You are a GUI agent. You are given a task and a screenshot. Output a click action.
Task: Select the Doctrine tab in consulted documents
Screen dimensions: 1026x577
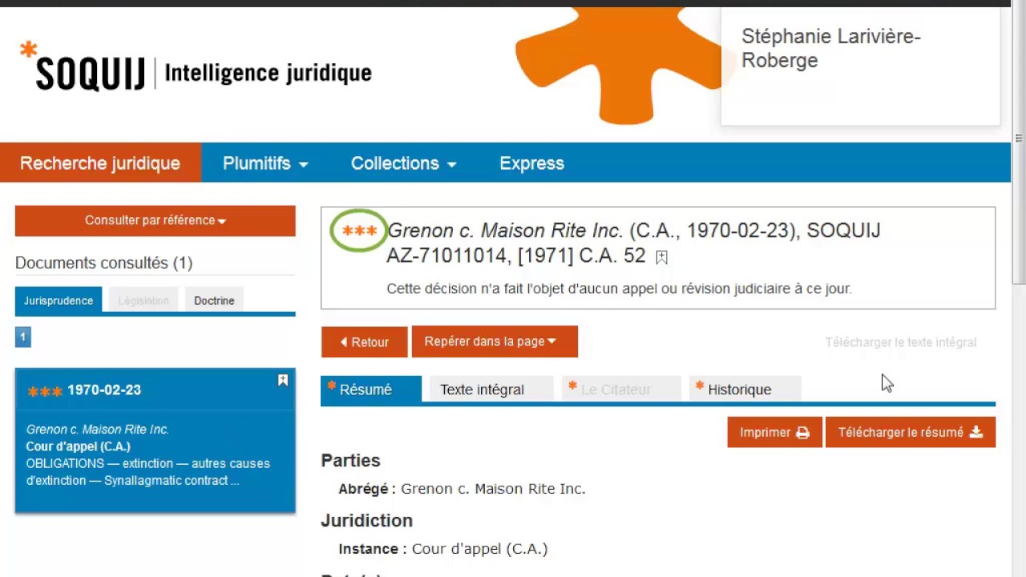[x=214, y=301]
